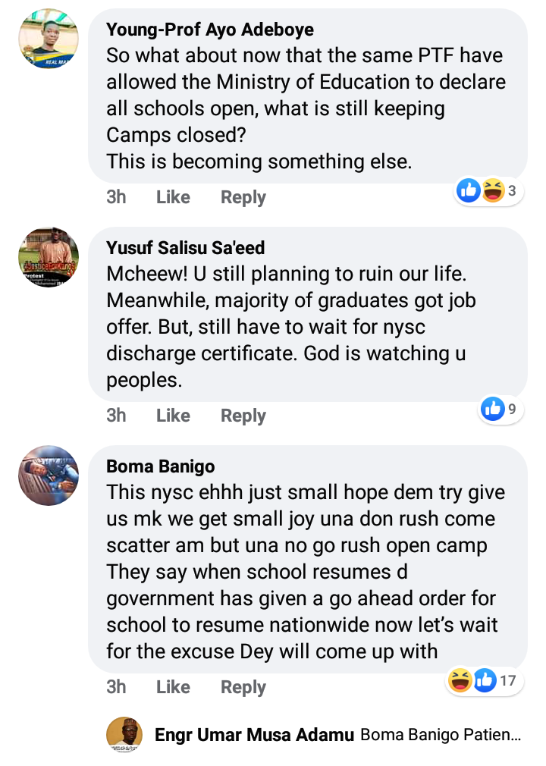Open Yusuf Salisu Sa'eed's profile name
The height and width of the screenshot is (766, 546).
[186, 248]
